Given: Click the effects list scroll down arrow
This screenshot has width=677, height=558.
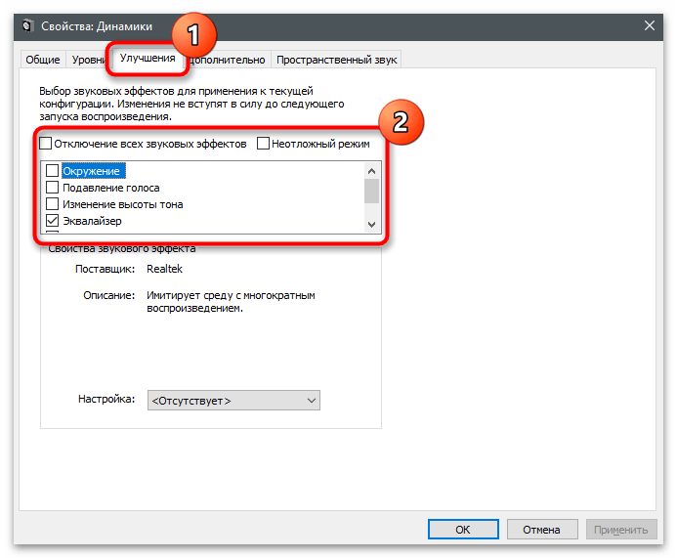Looking at the screenshot, I should click(371, 224).
